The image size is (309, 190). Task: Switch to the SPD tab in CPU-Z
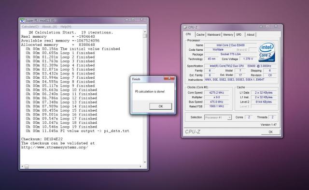pyautogui.click(x=239, y=34)
